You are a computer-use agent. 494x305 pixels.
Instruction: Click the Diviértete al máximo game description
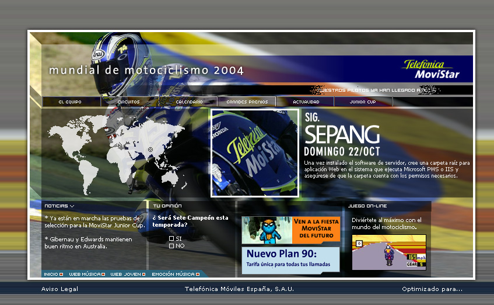(x=387, y=223)
